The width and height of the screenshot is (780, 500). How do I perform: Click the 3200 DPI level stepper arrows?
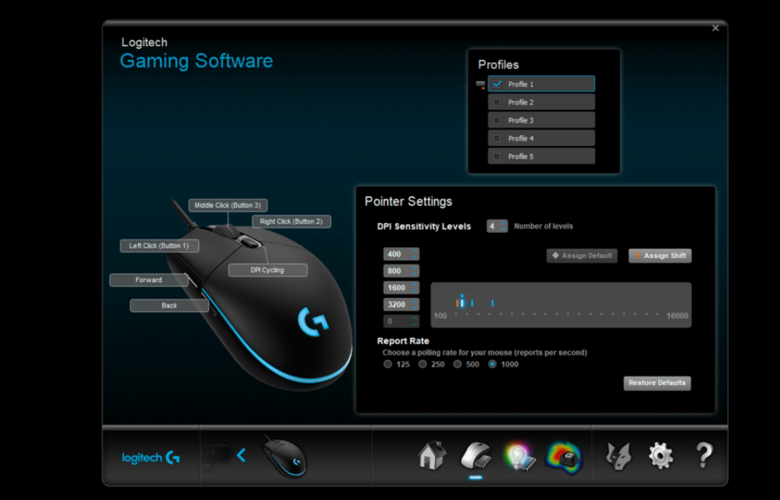point(415,305)
